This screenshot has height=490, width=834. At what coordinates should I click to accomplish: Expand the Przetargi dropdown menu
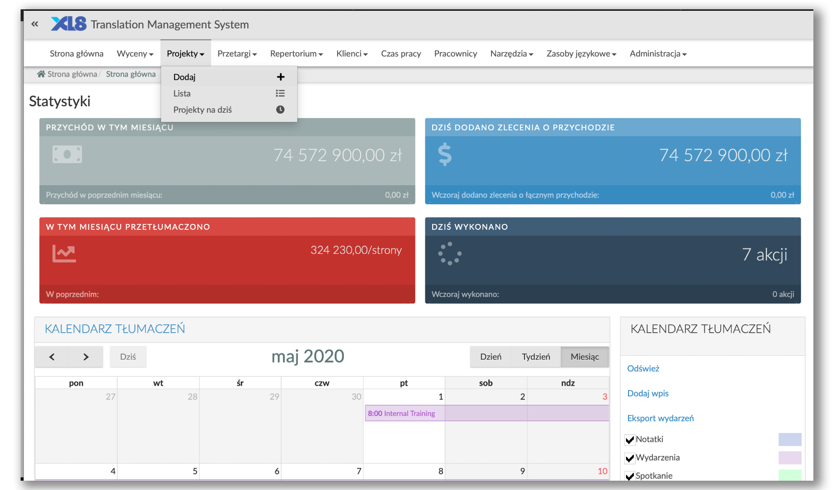[x=237, y=53]
